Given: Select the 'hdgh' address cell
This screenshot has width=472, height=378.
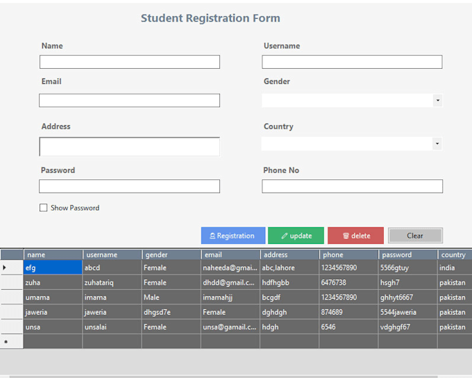Looking at the screenshot, I should point(289,327).
